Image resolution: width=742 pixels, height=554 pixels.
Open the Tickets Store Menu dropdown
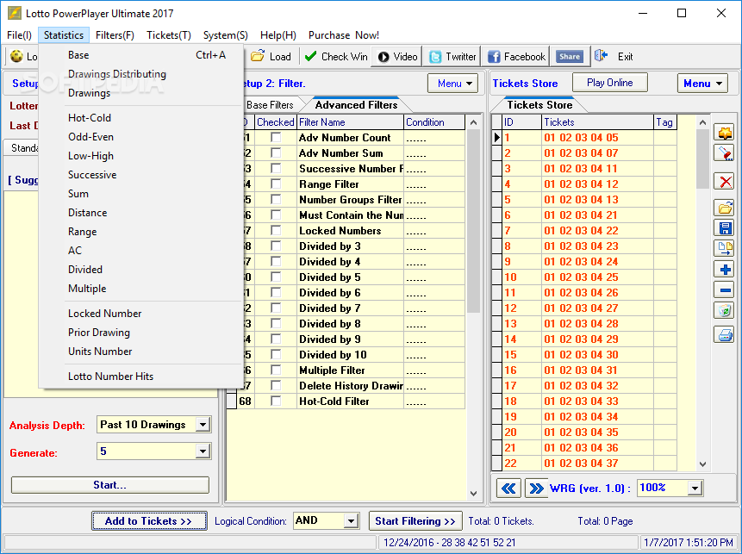[x=702, y=84]
